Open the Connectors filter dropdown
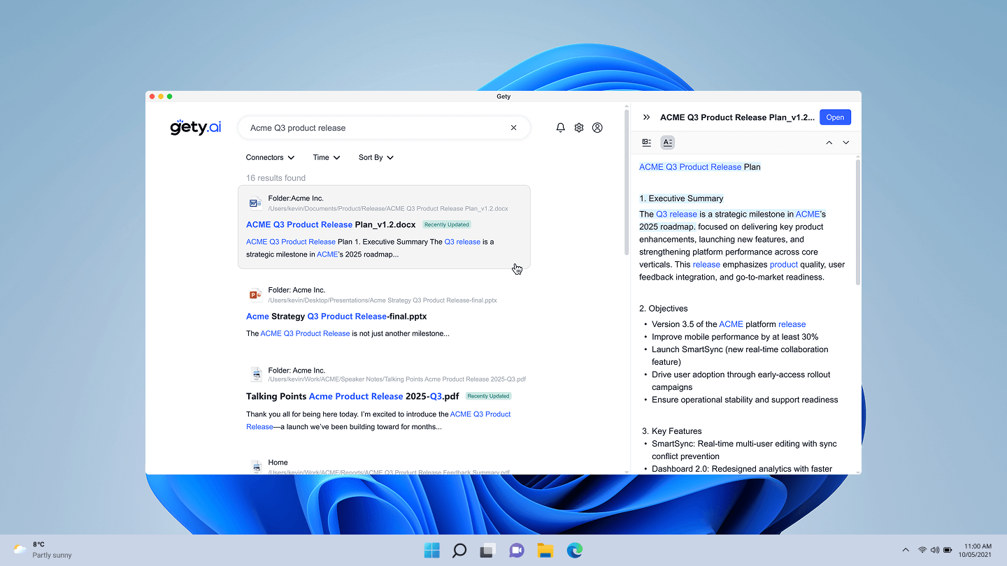 [x=270, y=157]
